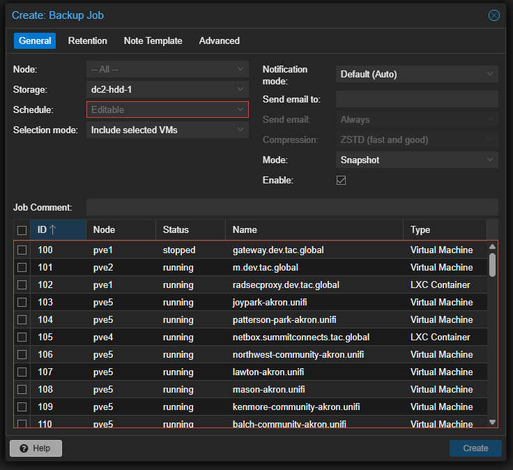Select checkbox for 108 mason-akron.unifi
This screenshot has height=470, width=513.
22,390
